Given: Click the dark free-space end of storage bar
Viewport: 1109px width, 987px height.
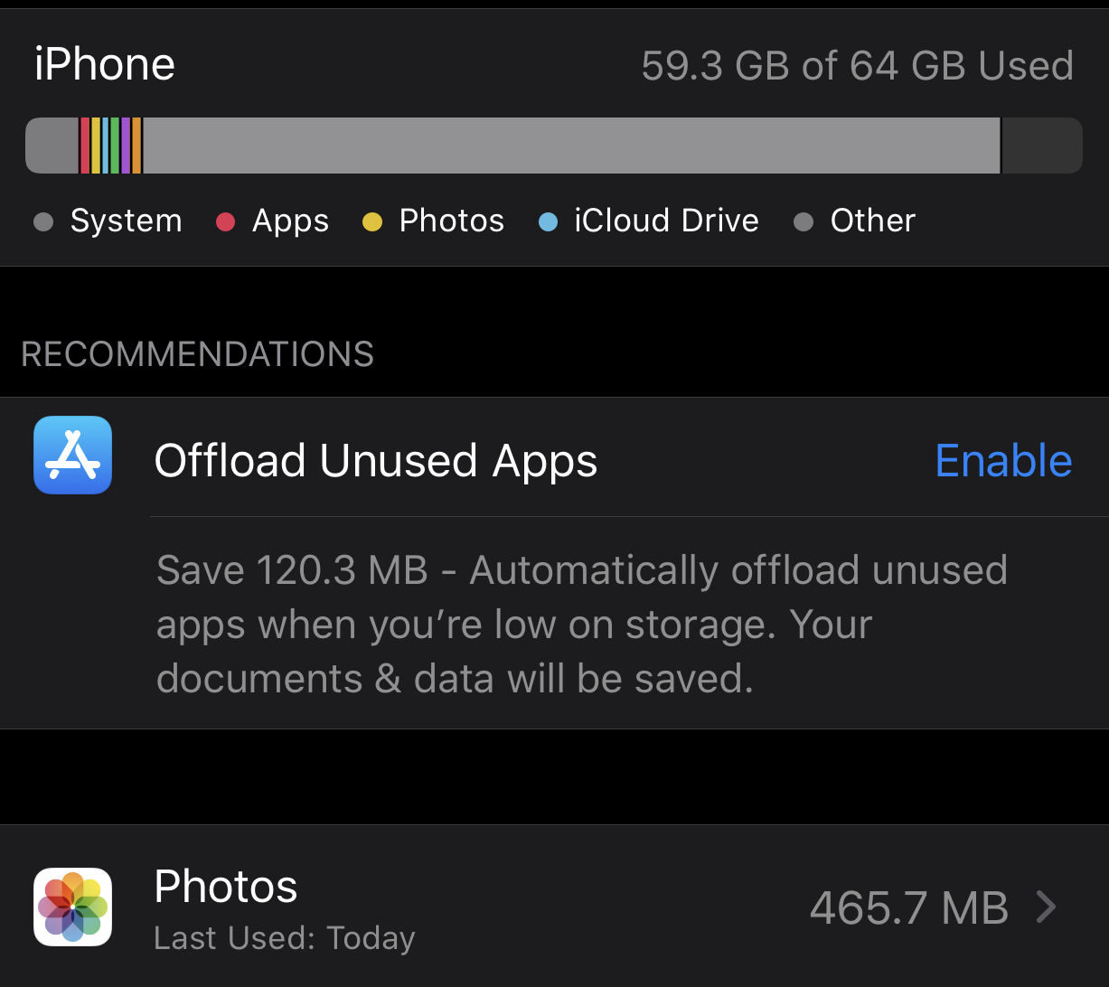Looking at the screenshot, I should click(x=1042, y=146).
